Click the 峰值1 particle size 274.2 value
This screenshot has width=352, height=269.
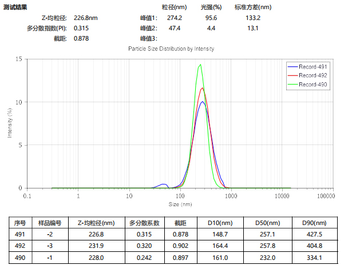[x=174, y=18]
